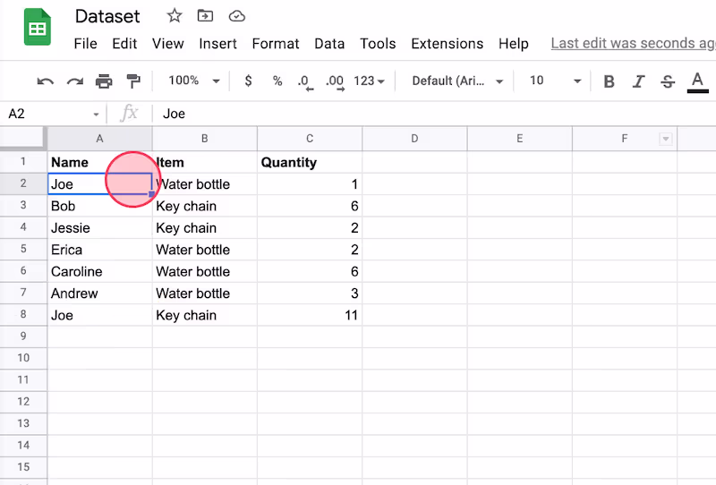The width and height of the screenshot is (716, 485).
Task: Select the cell containing Erica
Action: (99, 250)
